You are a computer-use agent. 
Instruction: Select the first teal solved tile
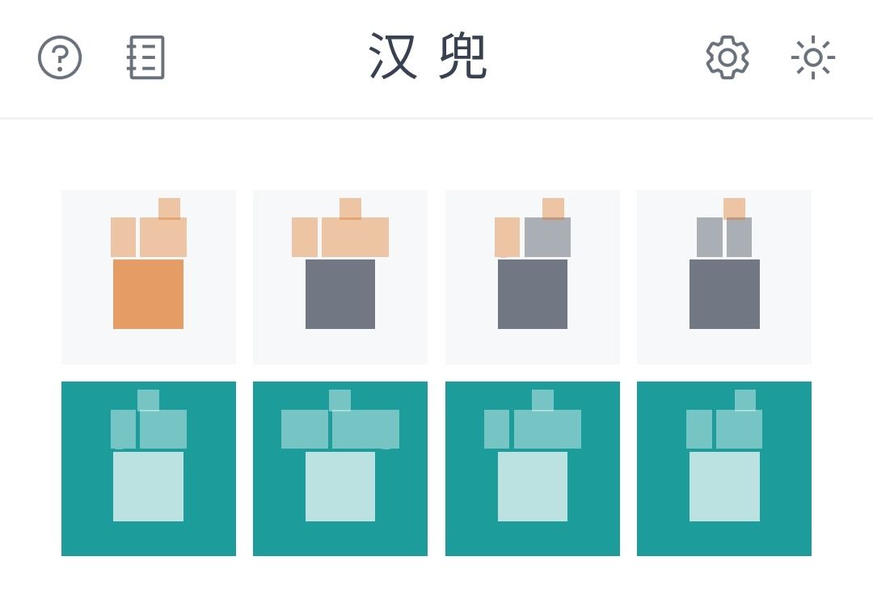pos(149,468)
